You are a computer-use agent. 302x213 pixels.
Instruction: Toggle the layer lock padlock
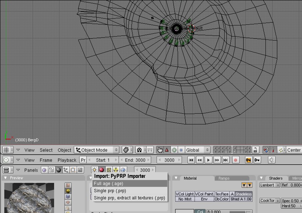(255, 150)
